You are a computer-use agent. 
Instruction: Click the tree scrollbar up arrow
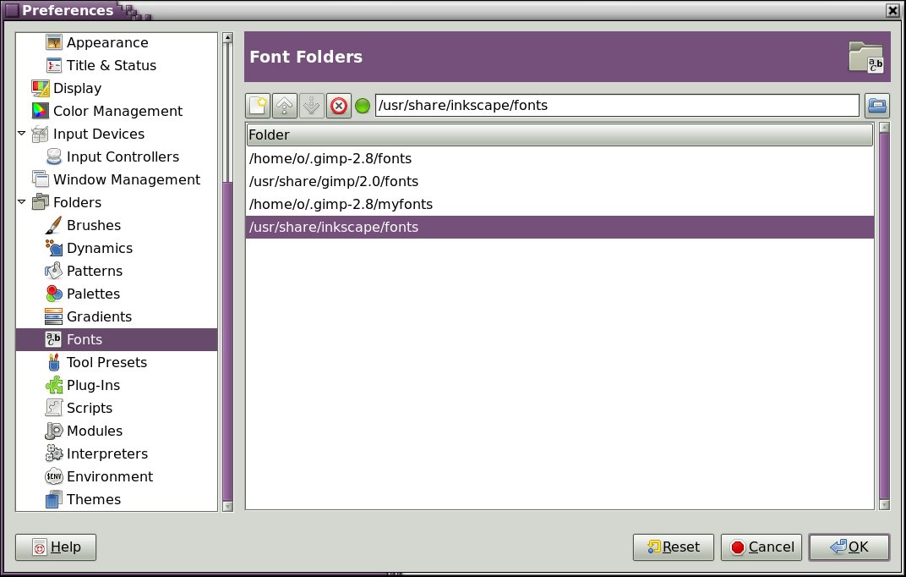227,38
